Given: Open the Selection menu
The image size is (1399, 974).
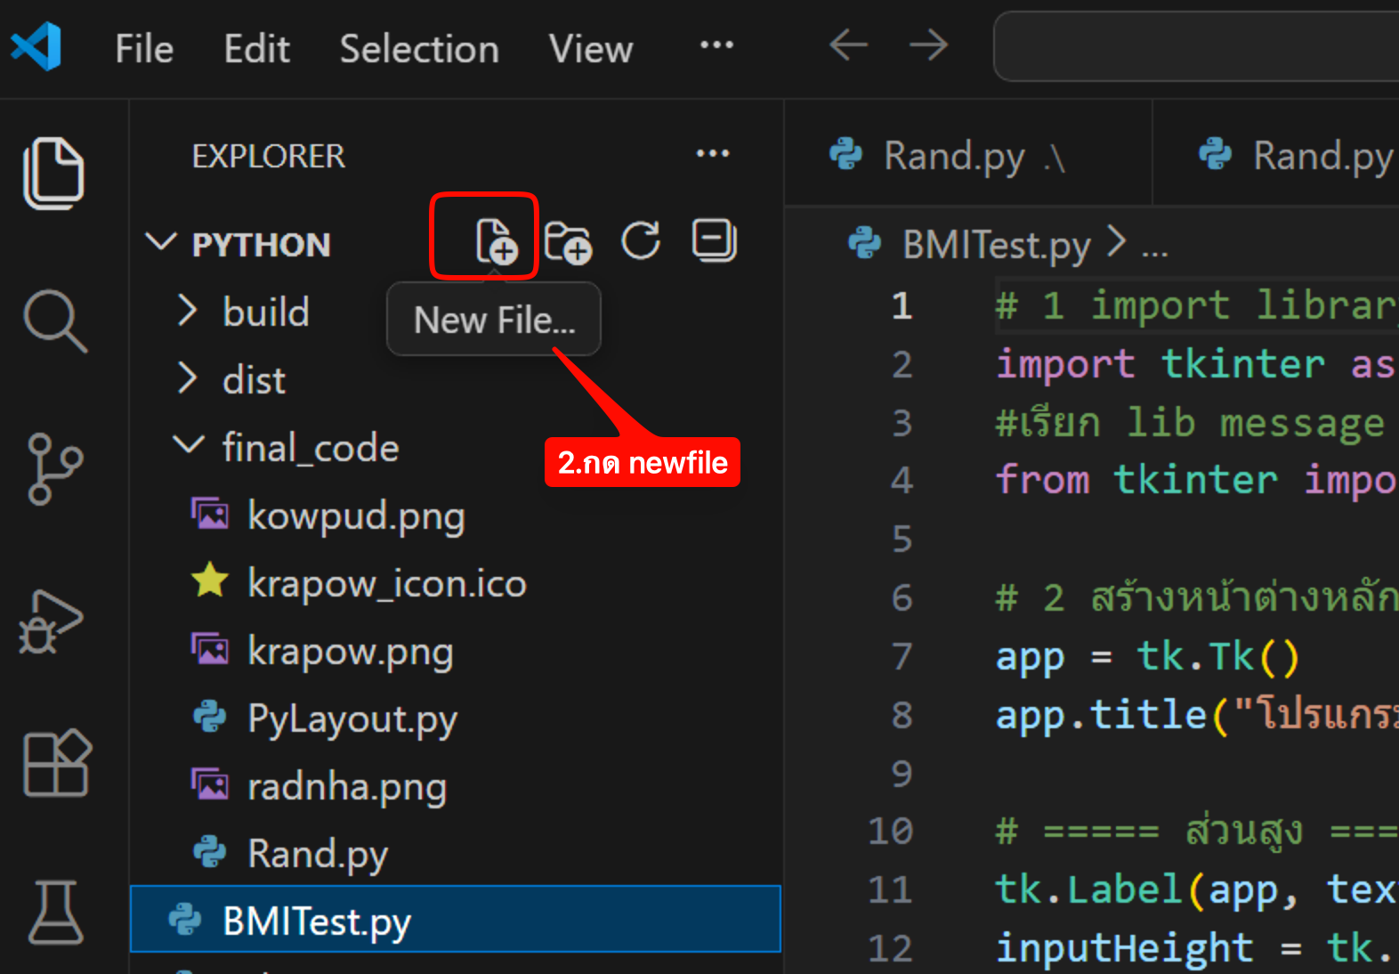Looking at the screenshot, I should [419, 49].
